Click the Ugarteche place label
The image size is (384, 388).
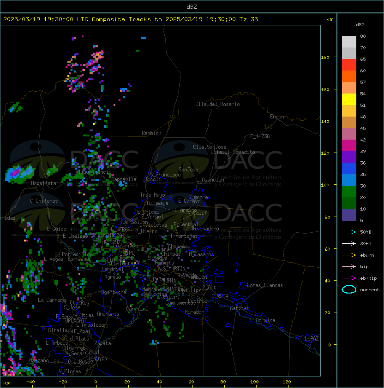(114, 292)
